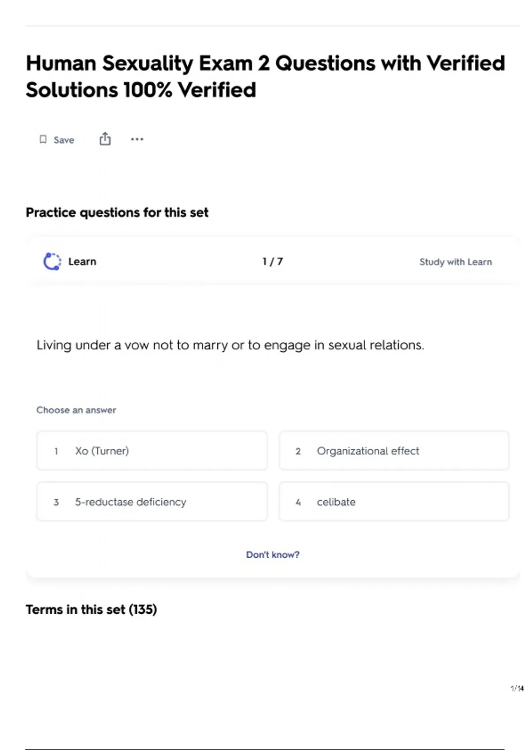Select the celibate answer option

(x=394, y=502)
